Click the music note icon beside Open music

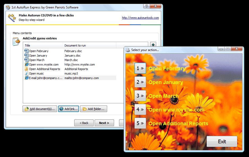(26, 73)
